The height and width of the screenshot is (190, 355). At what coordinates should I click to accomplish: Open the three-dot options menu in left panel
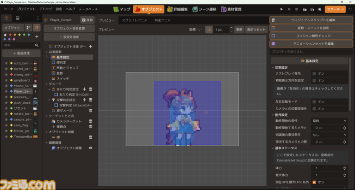point(38,18)
